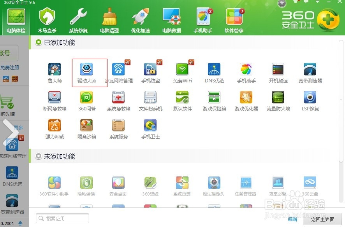This screenshot has width=345, height=227.
Task: Add the 360壁纸 function
Action: click(150, 186)
